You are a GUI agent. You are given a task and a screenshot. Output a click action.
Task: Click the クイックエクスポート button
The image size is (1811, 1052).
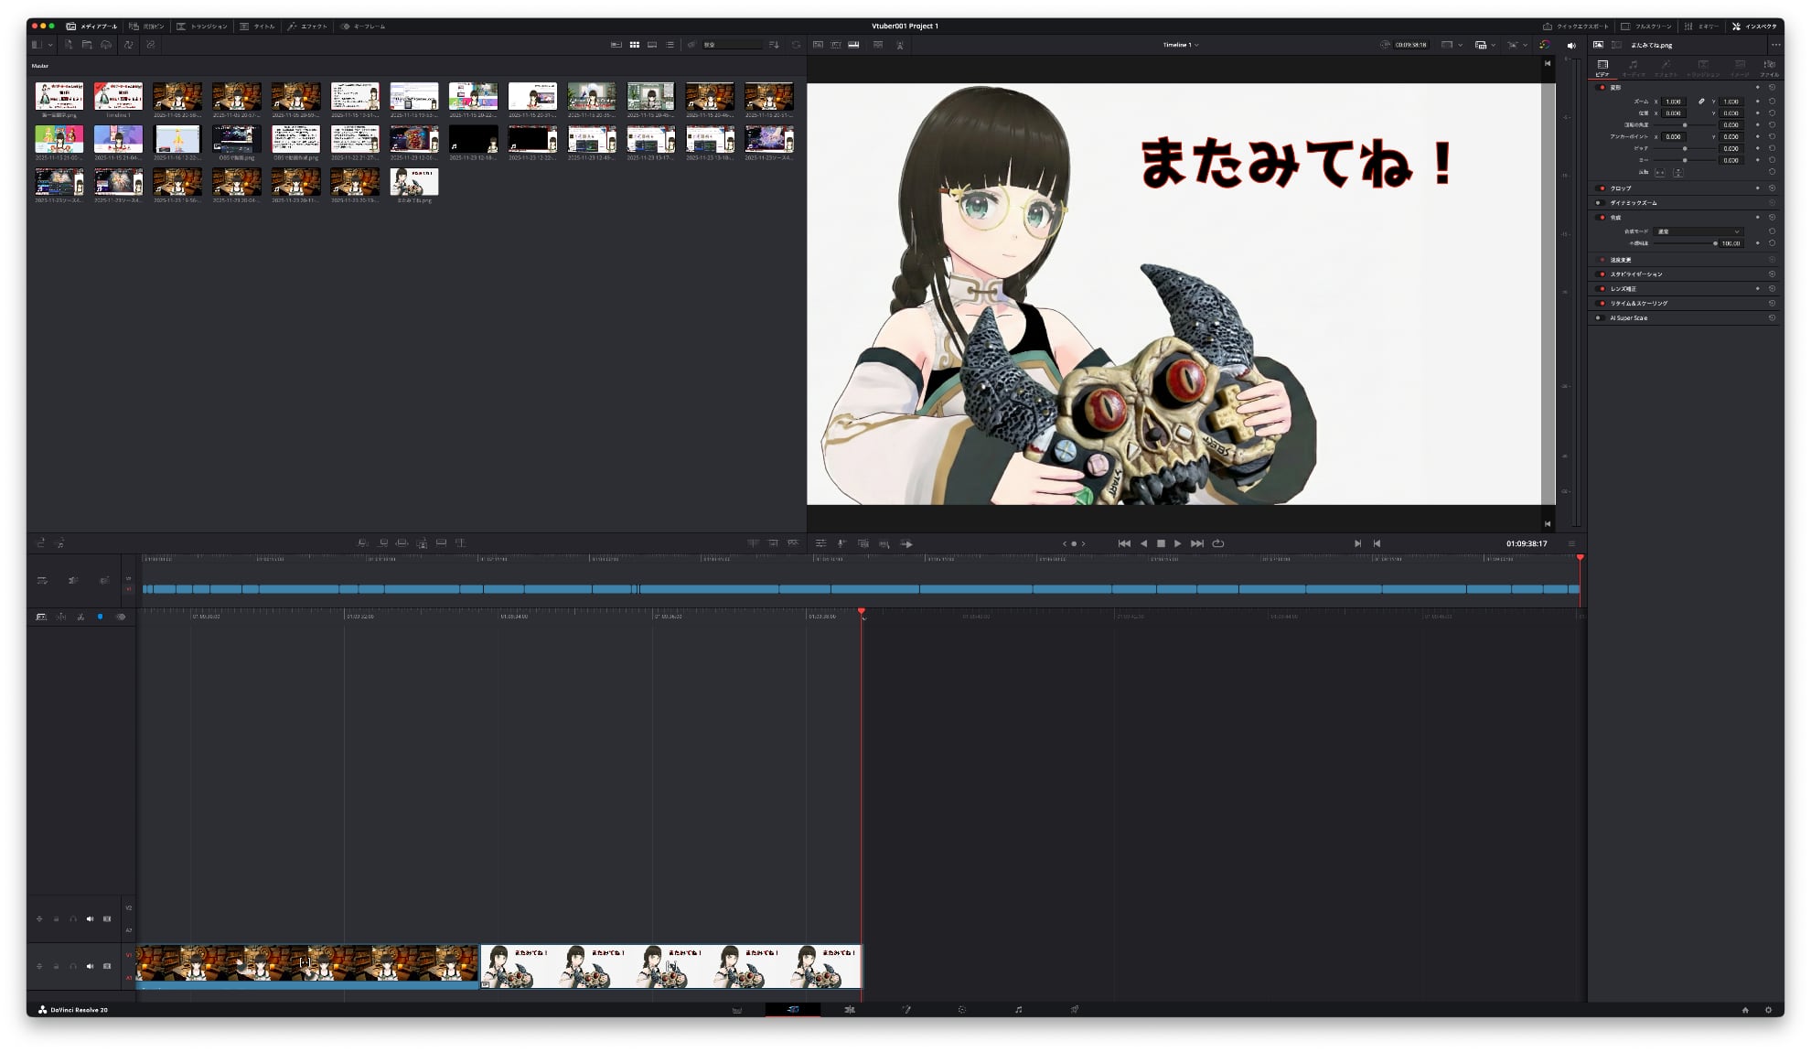tap(1575, 27)
